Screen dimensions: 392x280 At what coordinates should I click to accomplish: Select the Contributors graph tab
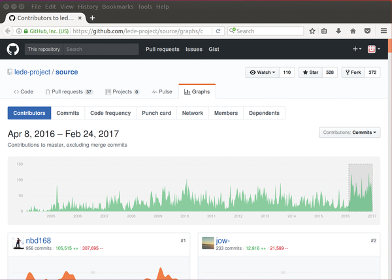tap(29, 113)
